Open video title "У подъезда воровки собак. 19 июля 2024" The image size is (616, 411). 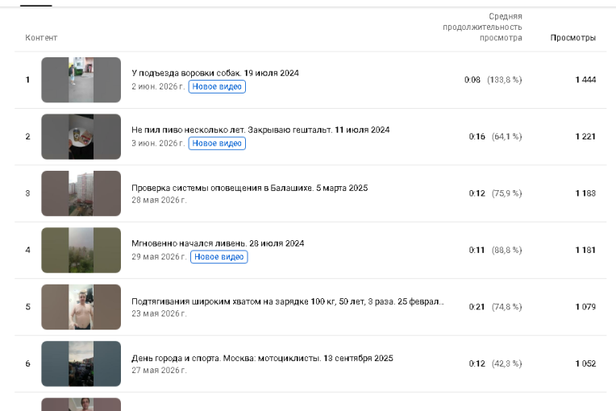tap(215, 73)
